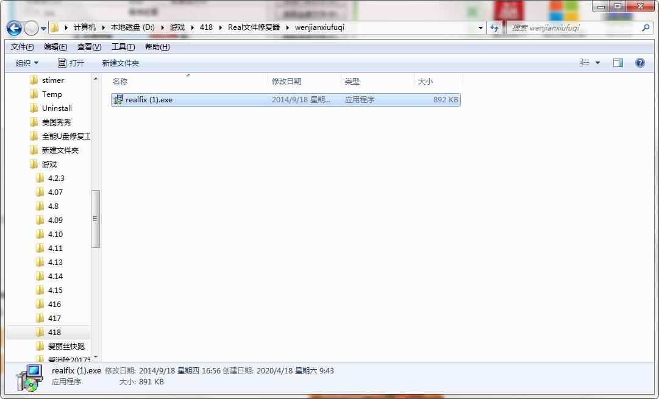Click the sidebar scroll down arrow

(x=95, y=357)
